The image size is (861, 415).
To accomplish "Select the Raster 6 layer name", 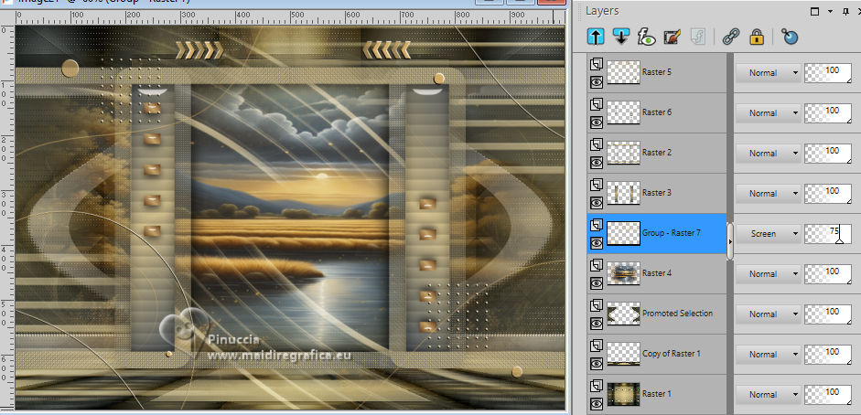I will (657, 112).
